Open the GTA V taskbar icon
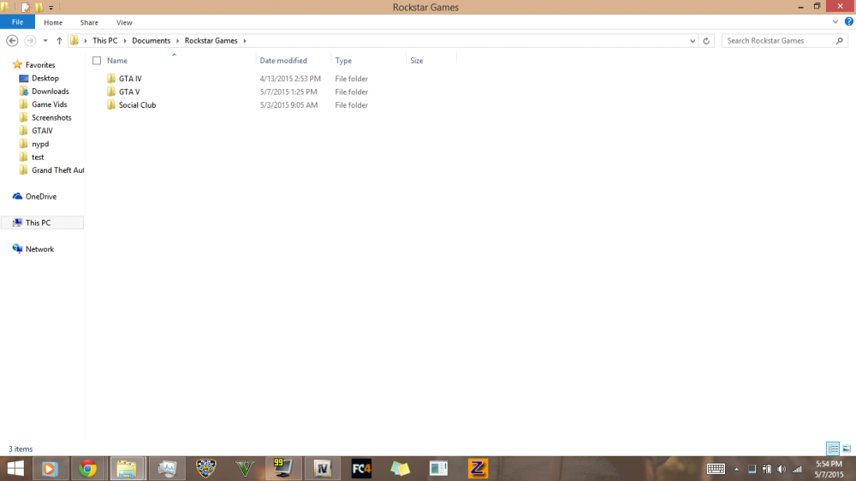Viewport: 856px width, 481px height. [x=245, y=468]
